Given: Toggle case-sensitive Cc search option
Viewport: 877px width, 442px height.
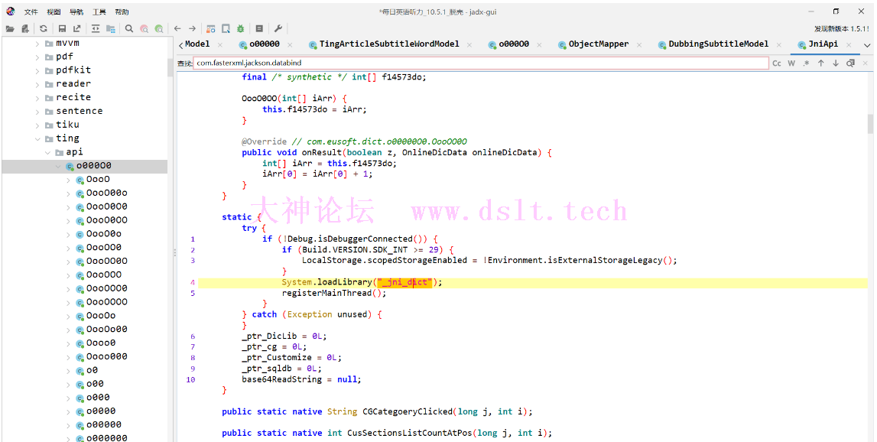Looking at the screenshot, I should pyautogui.click(x=777, y=63).
